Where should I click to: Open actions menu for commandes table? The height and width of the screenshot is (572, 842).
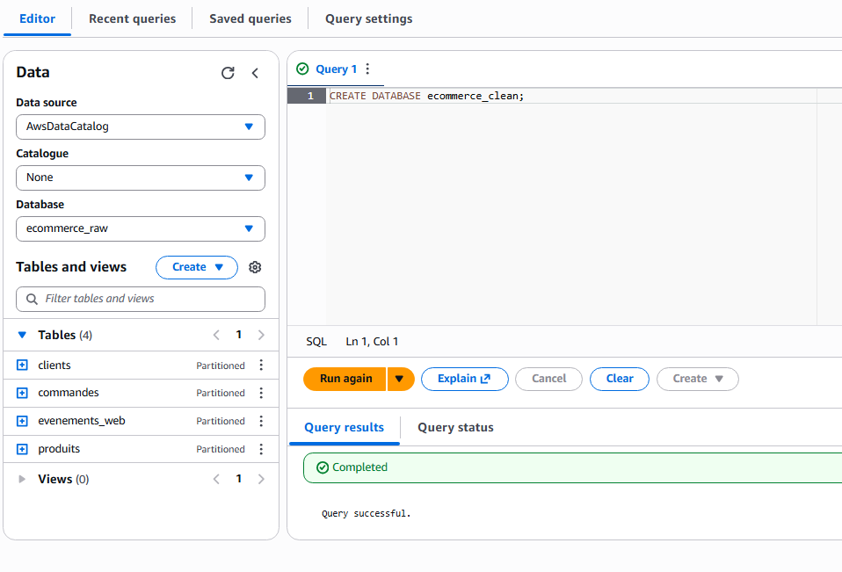[261, 393]
